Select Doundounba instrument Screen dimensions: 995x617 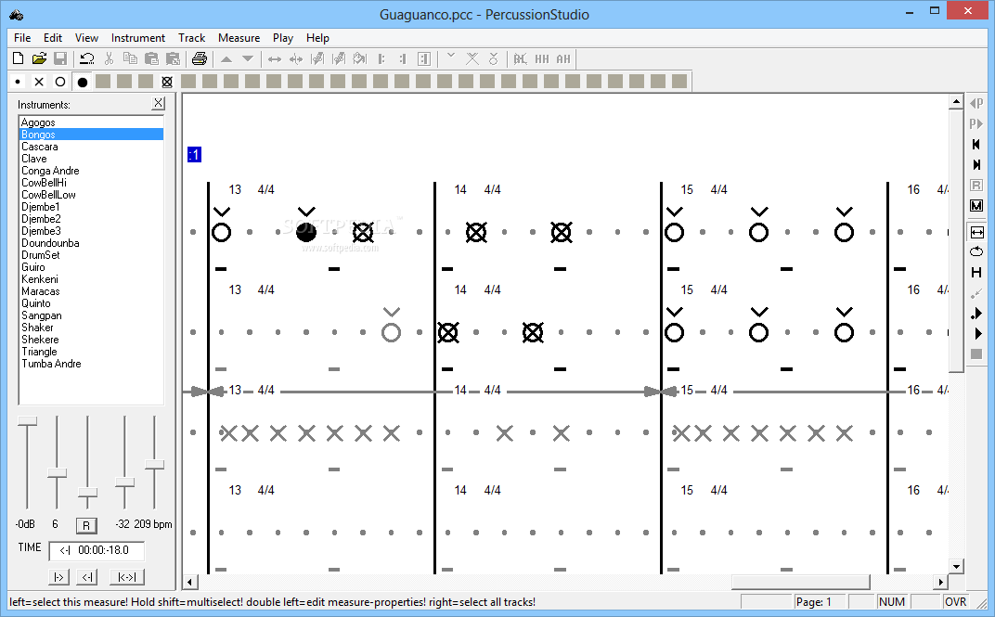[91, 243]
